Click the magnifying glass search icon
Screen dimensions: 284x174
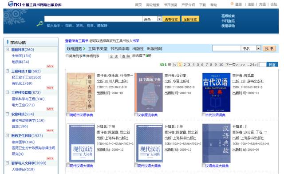tap(39, 24)
